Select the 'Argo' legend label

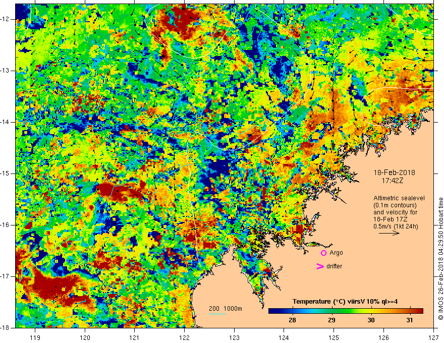[336, 253]
